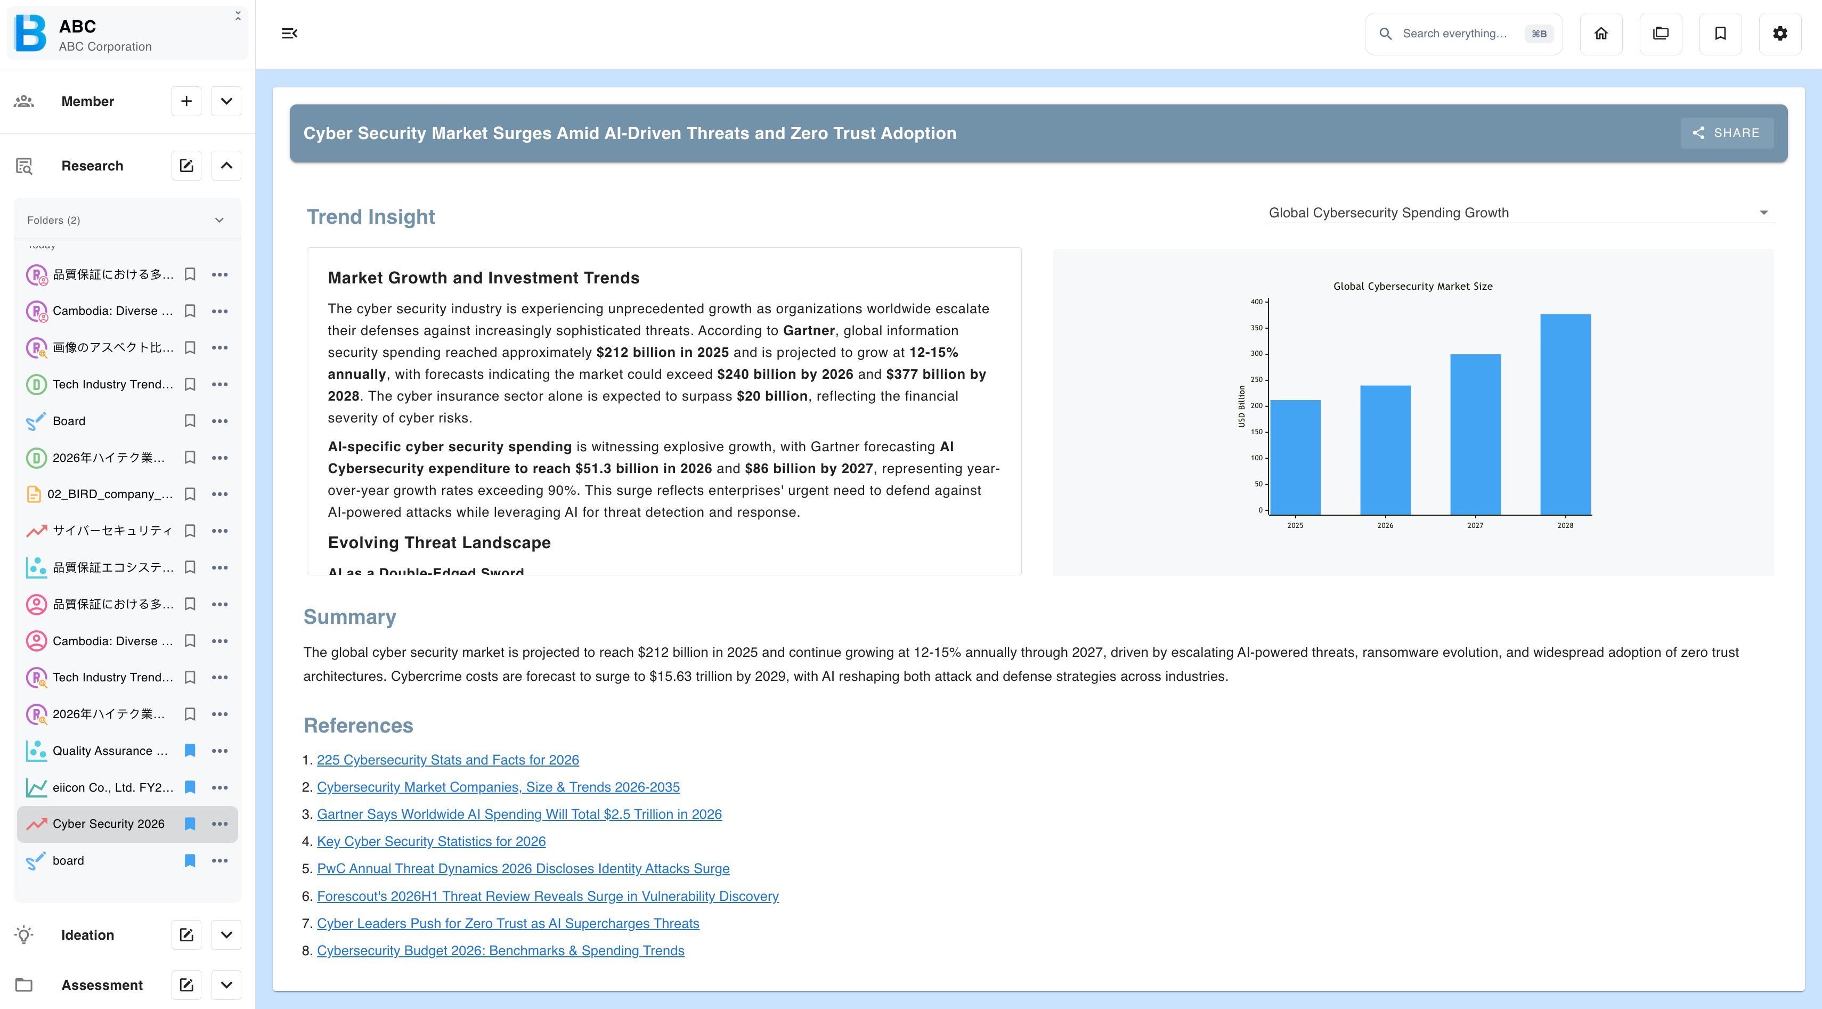
Task: Click the 2027 bar in market size chart
Action: (1475, 434)
